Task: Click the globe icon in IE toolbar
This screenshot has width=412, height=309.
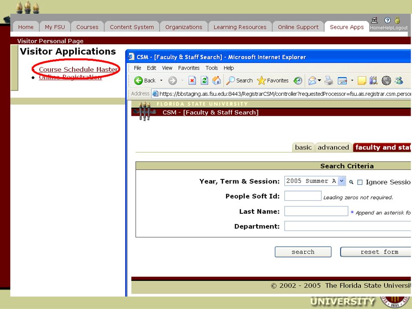Action: (386, 80)
